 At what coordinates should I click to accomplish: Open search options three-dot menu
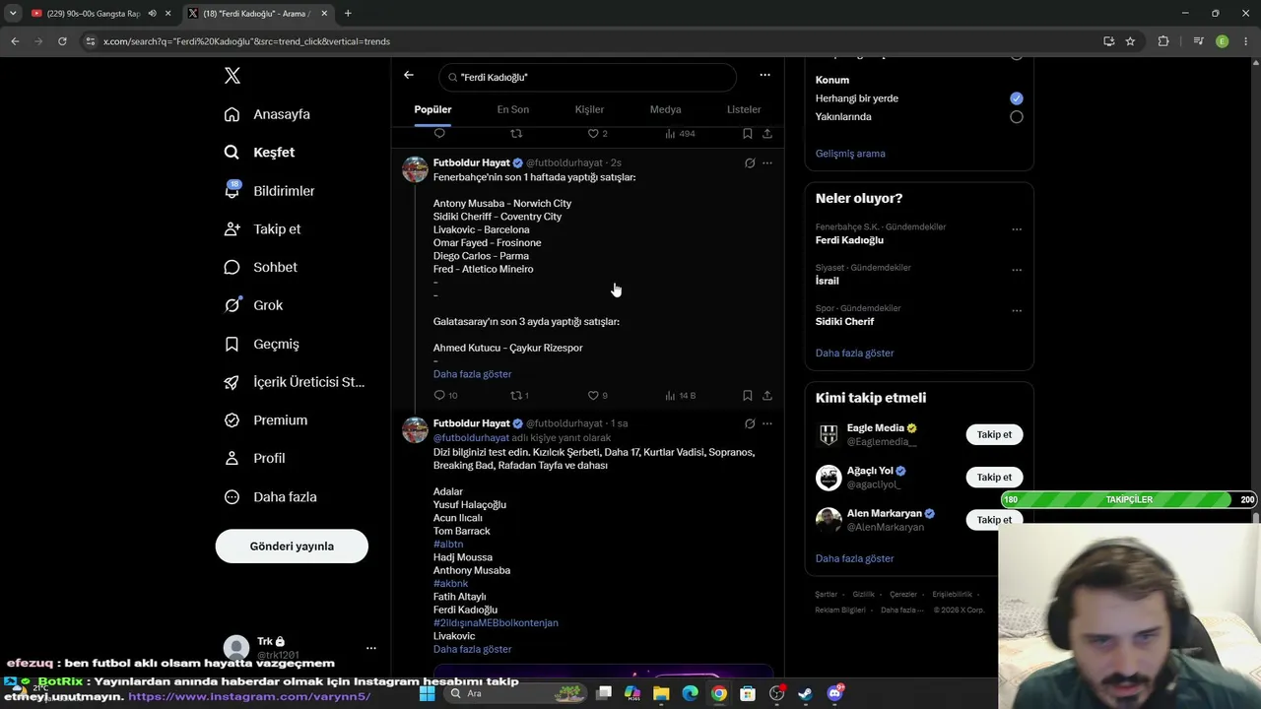click(x=764, y=75)
